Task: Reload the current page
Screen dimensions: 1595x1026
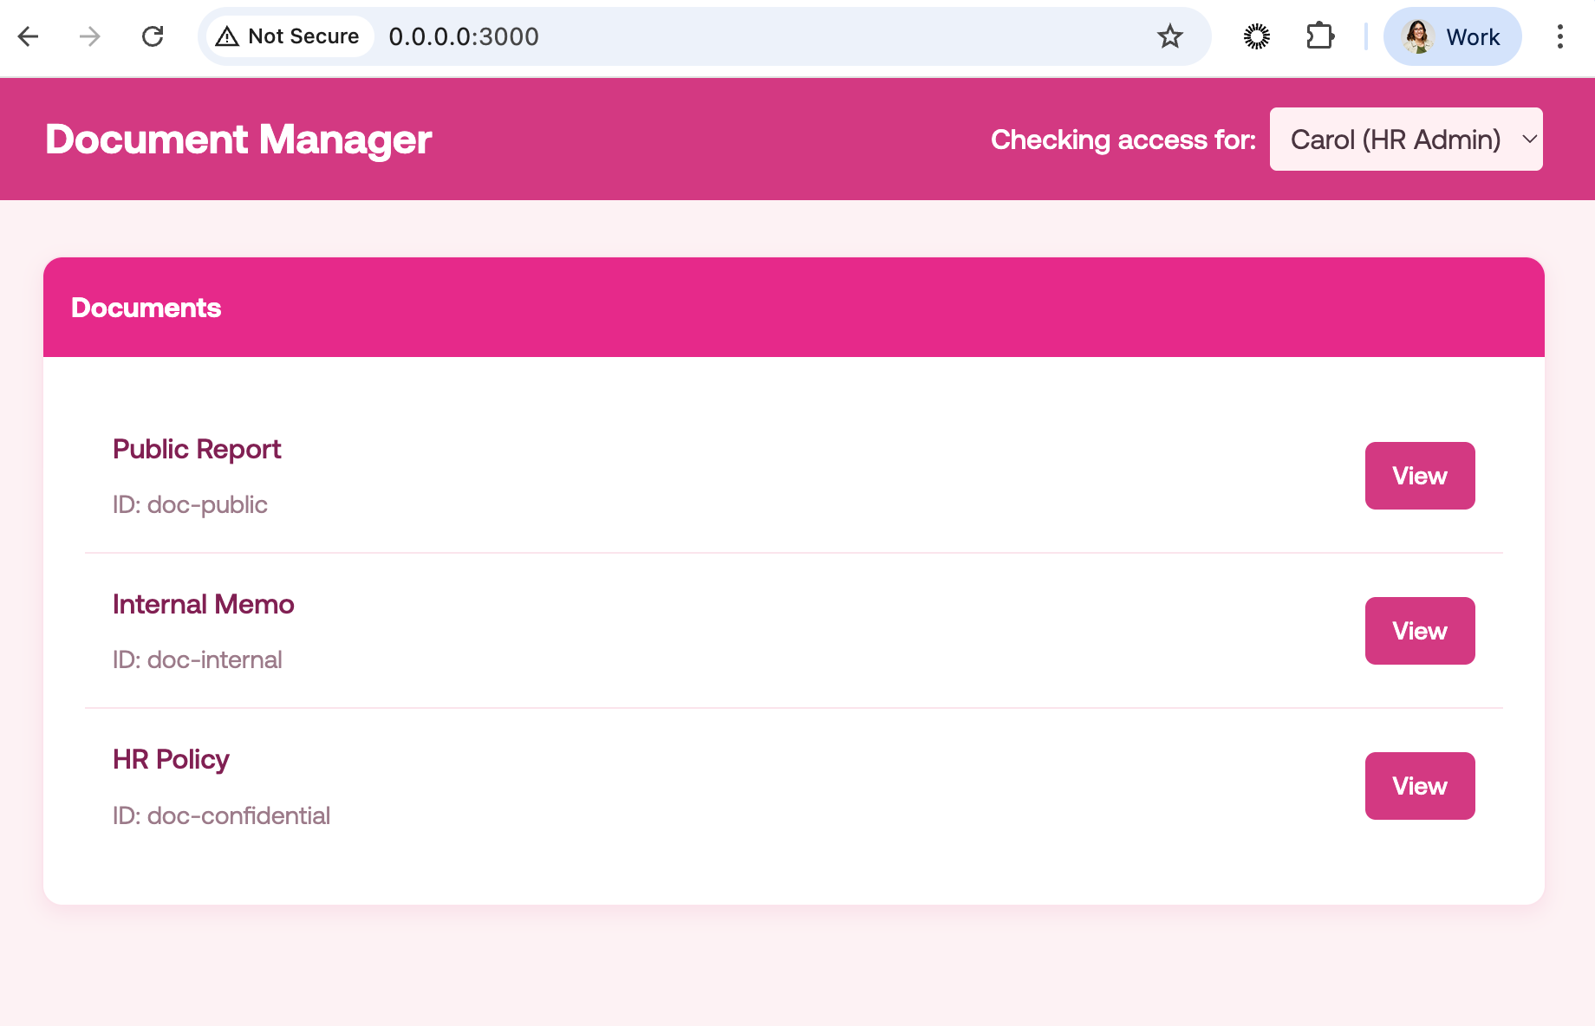Action: click(153, 36)
